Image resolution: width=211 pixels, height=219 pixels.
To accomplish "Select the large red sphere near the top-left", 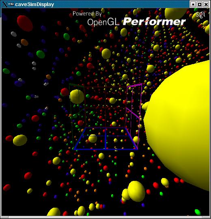I will (25, 24).
